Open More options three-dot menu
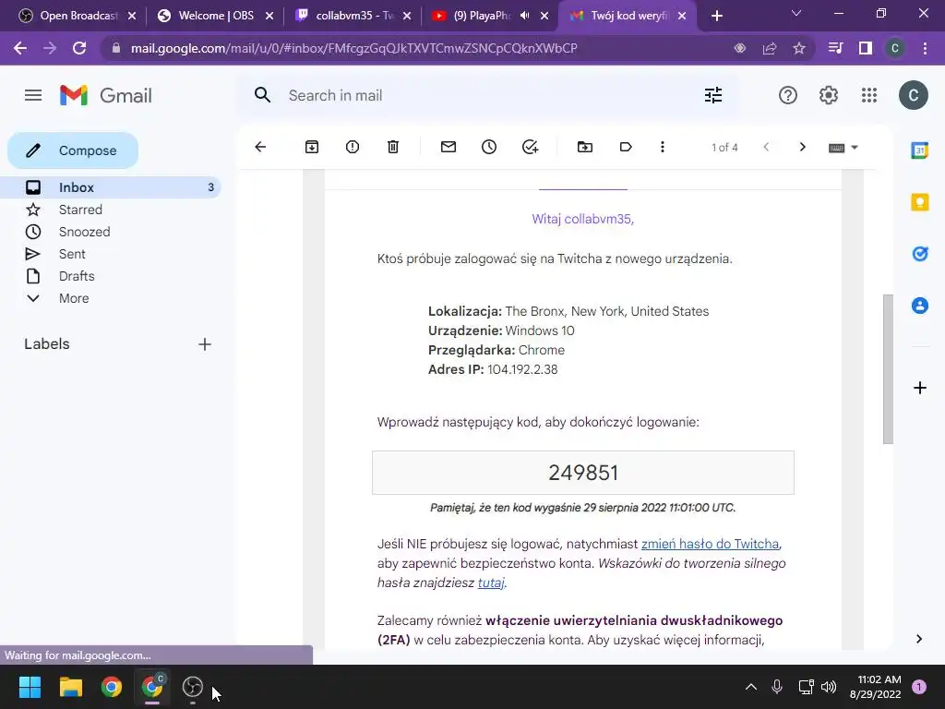Viewport: 945px width, 709px height. (x=663, y=147)
